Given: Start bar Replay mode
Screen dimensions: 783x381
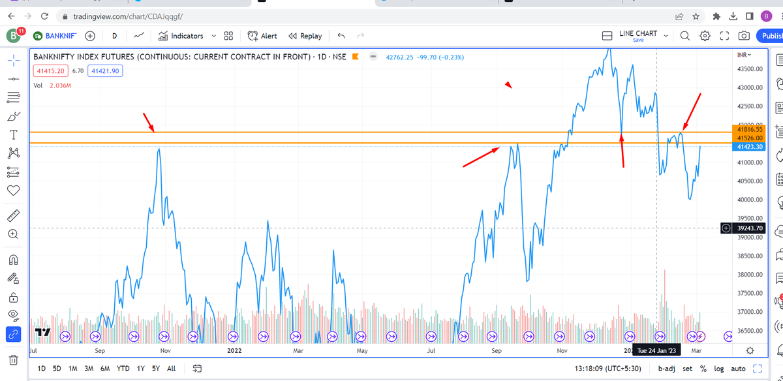Looking at the screenshot, I should coord(305,36).
